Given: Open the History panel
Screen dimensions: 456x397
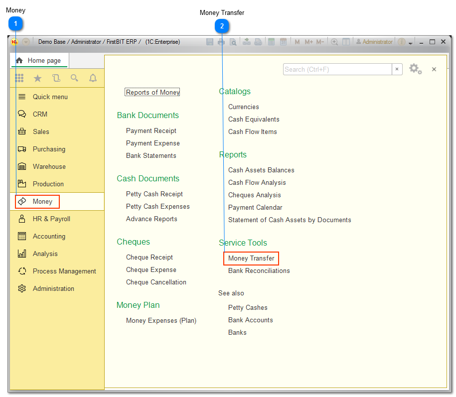Looking at the screenshot, I should point(56,78).
